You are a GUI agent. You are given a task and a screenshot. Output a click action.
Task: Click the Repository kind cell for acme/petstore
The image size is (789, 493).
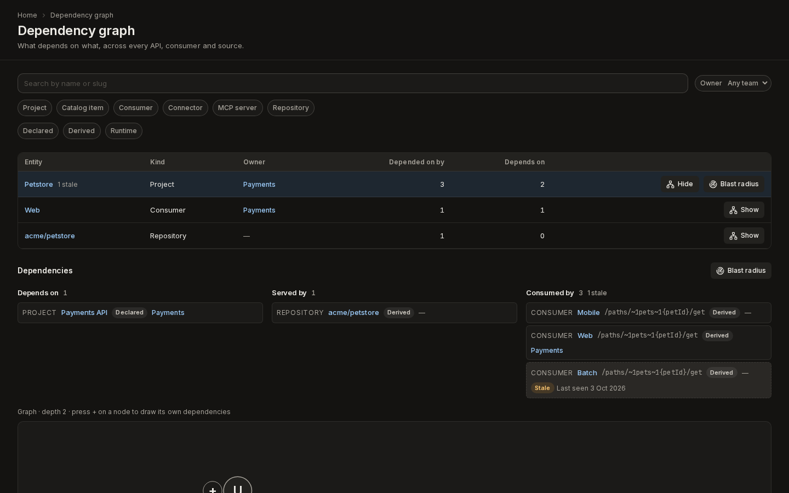(x=168, y=236)
